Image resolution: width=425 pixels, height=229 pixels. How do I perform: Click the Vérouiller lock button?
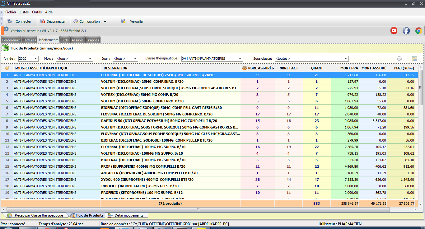tap(133, 21)
